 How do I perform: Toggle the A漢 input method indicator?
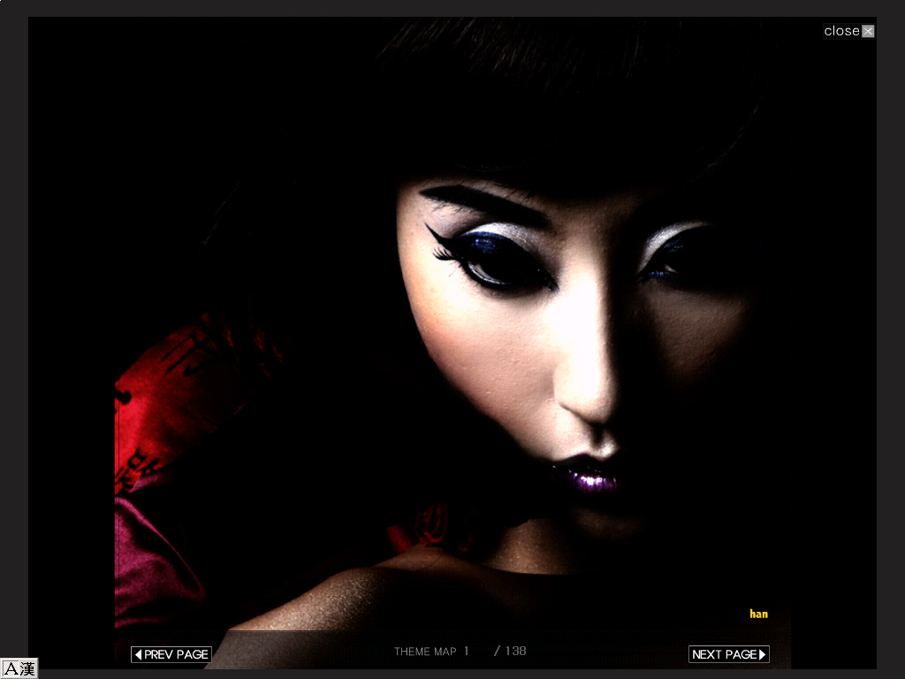click(x=19, y=668)
